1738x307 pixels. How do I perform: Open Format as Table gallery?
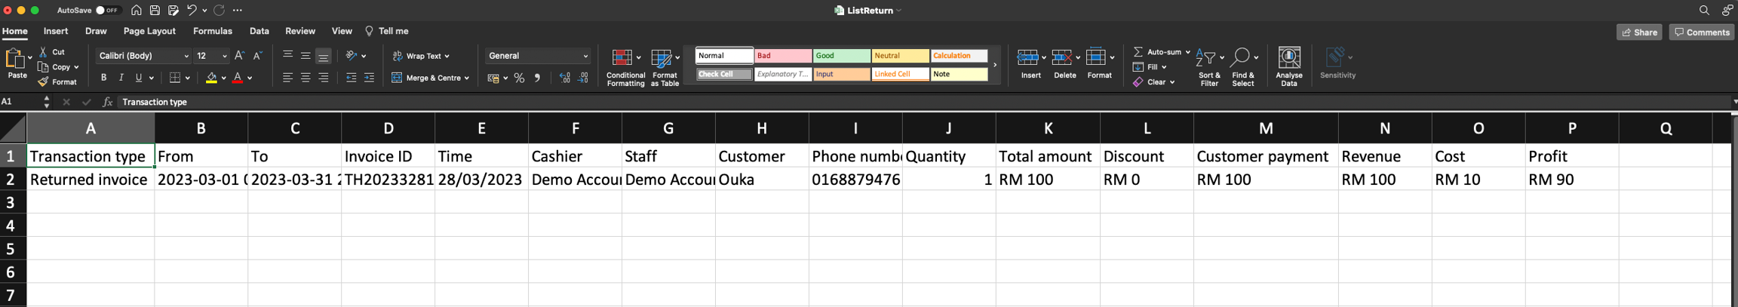tap(662, 58)
